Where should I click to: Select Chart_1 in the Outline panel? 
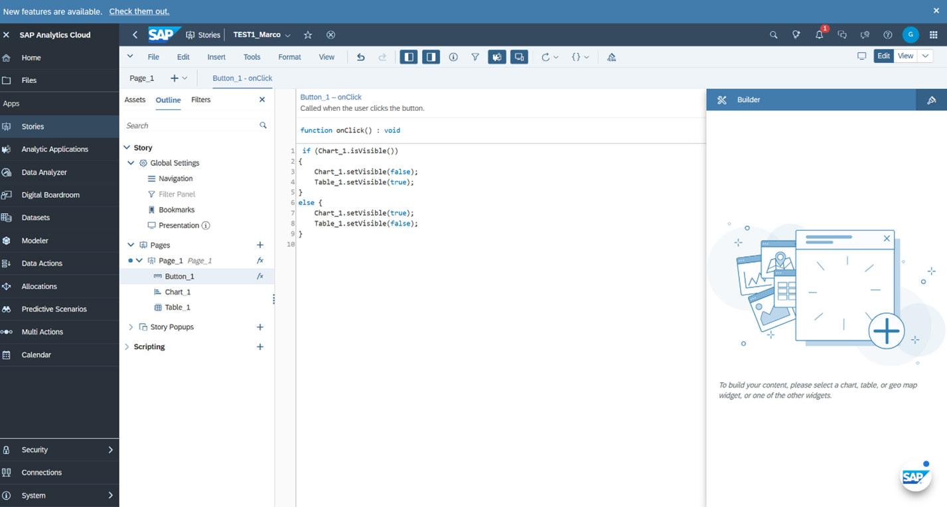177,291
